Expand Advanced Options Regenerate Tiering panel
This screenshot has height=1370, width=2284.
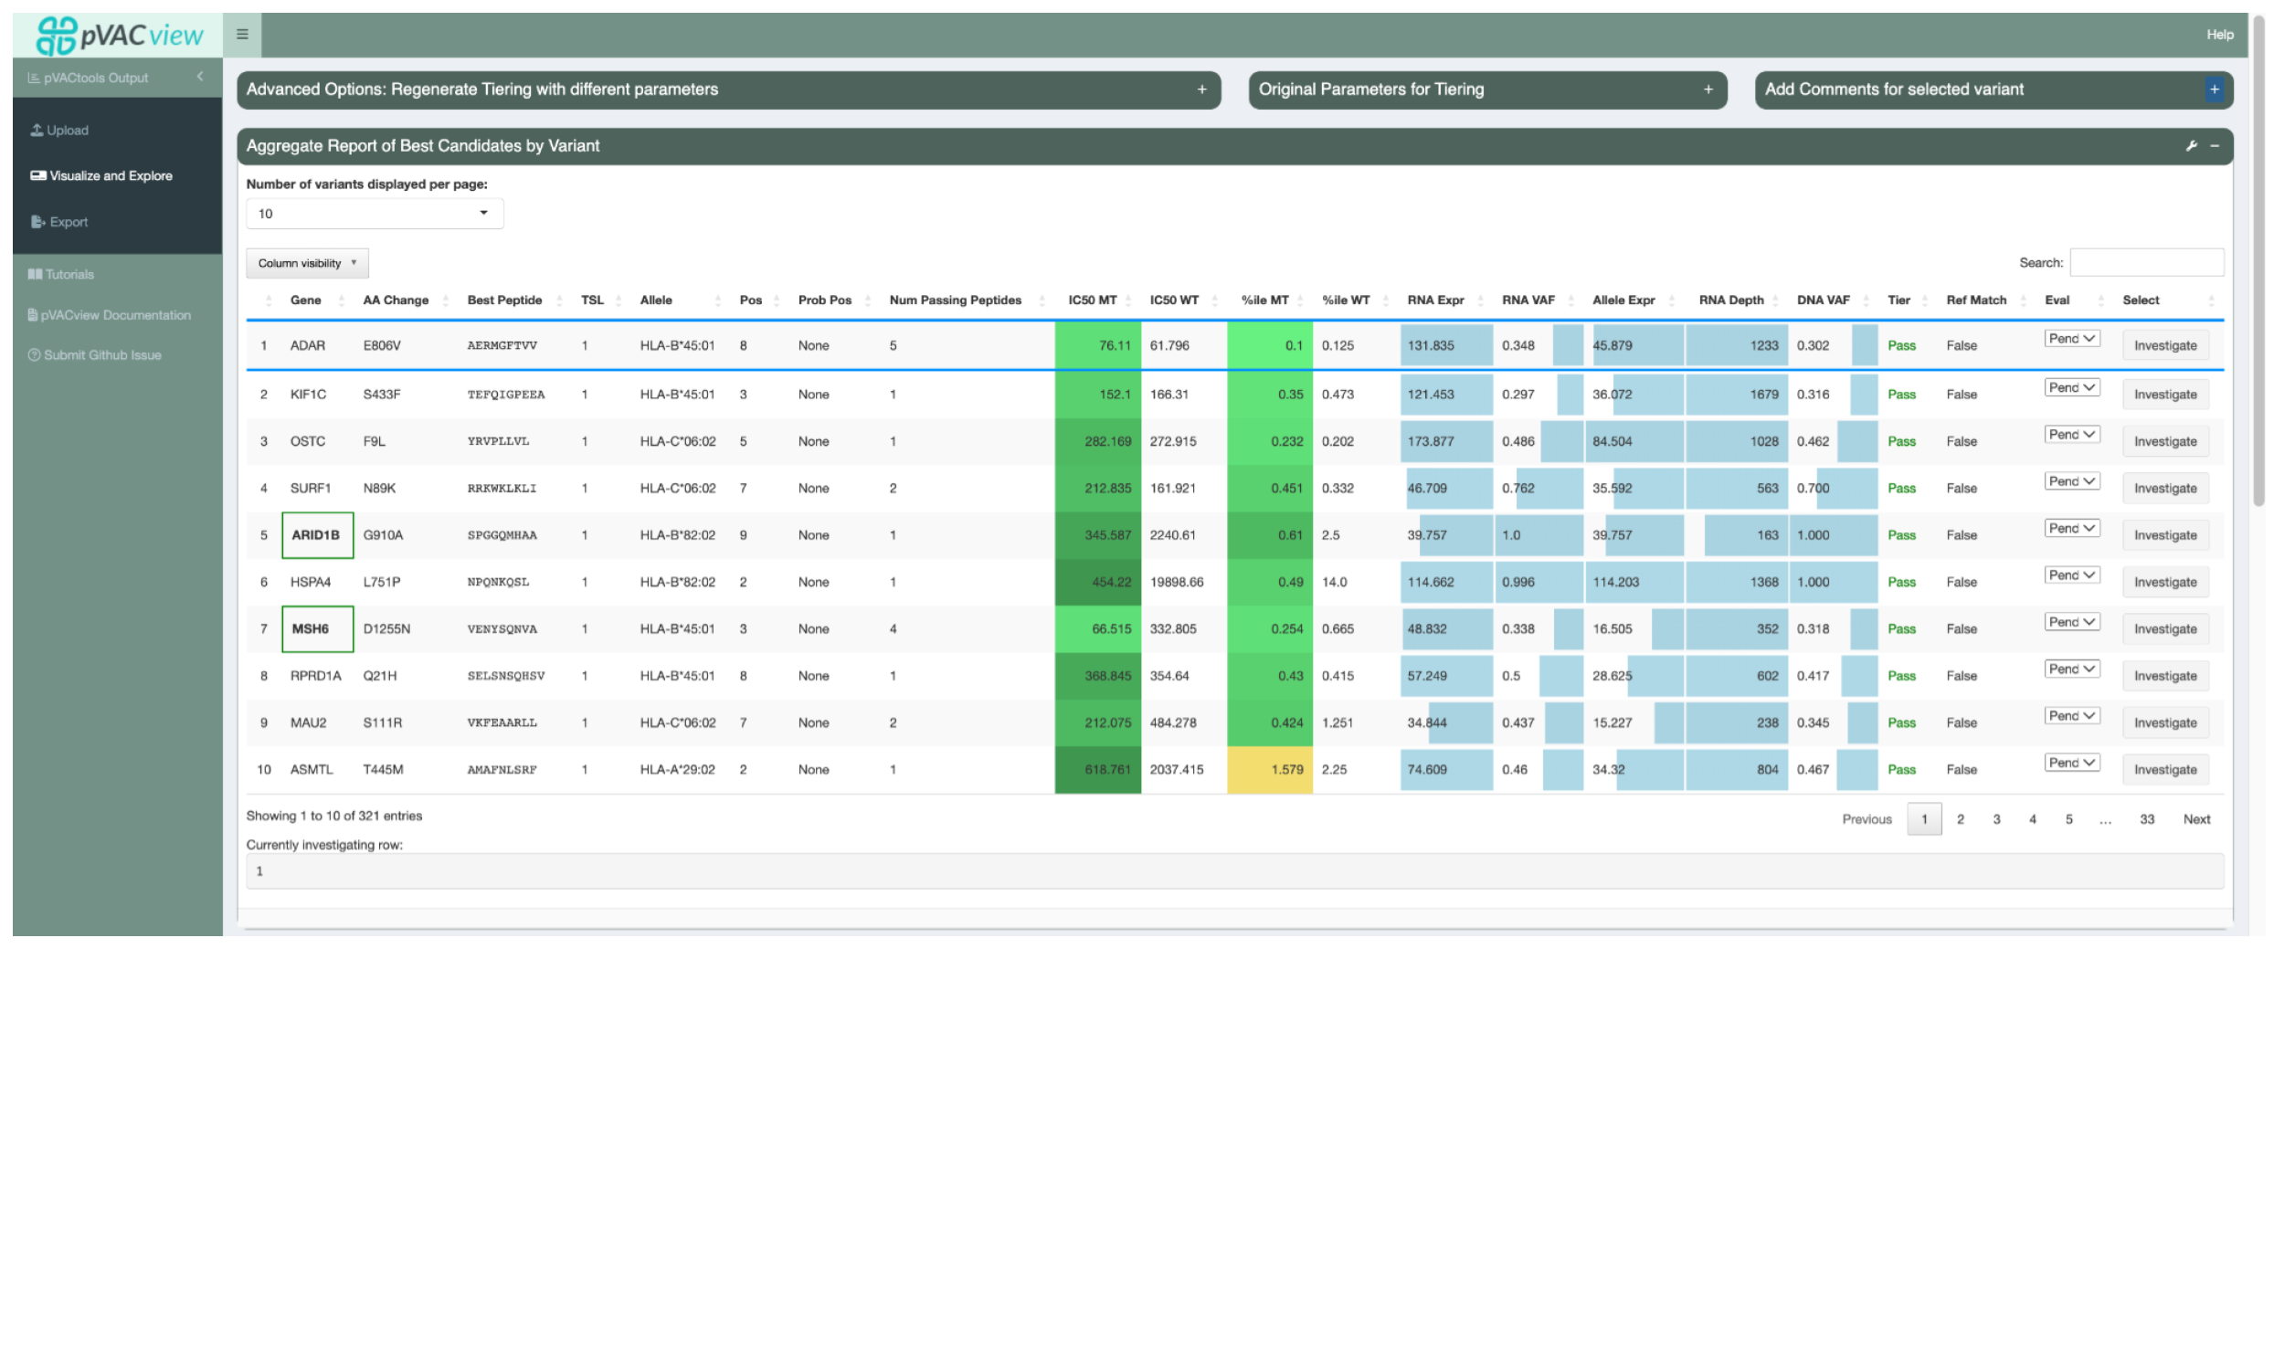(x=1199, y=88)
